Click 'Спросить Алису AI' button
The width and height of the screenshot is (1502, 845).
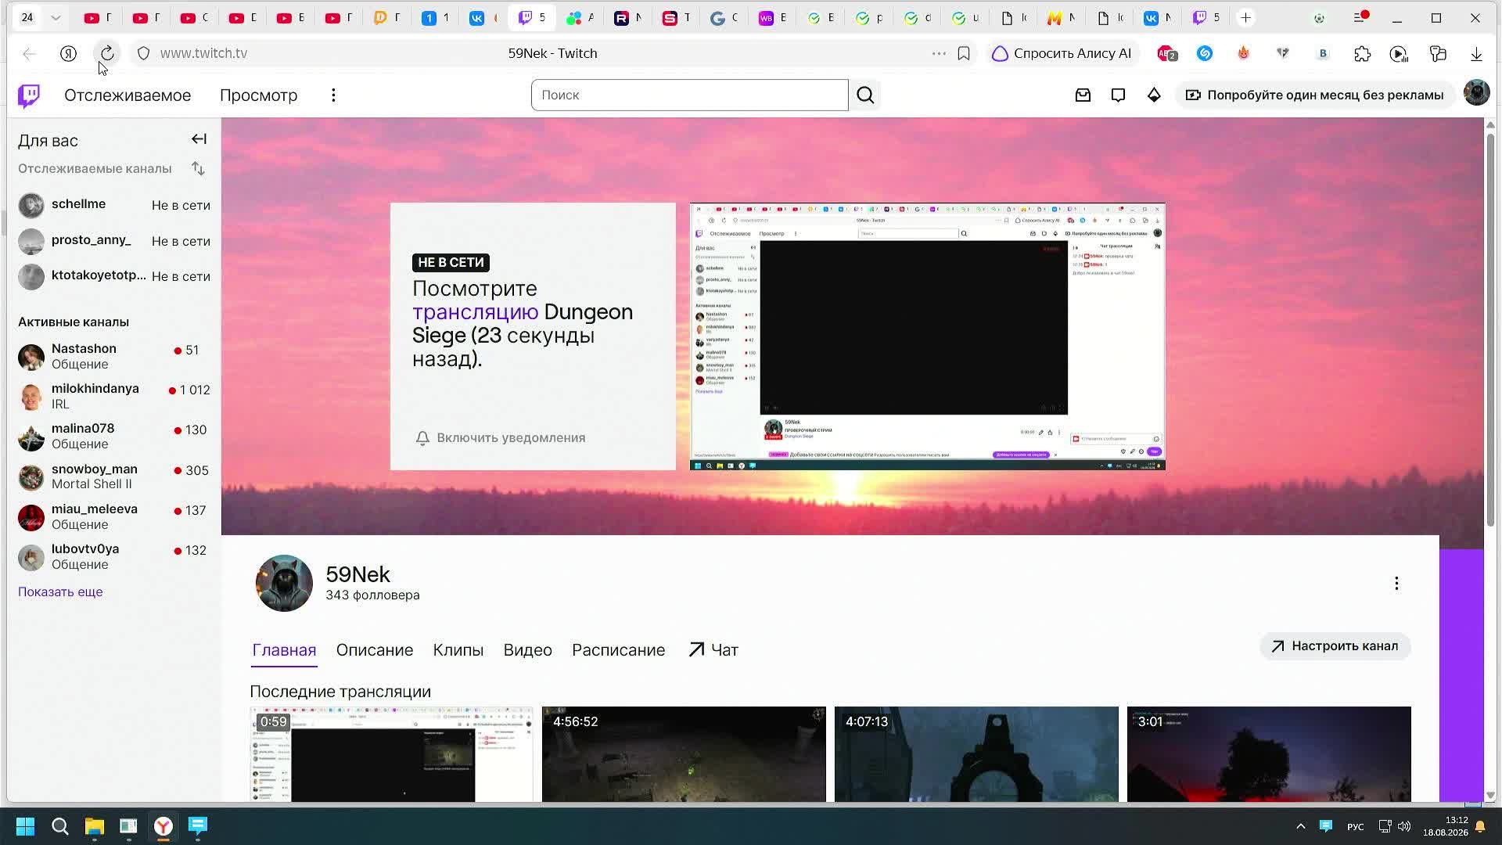point(1062,53)
